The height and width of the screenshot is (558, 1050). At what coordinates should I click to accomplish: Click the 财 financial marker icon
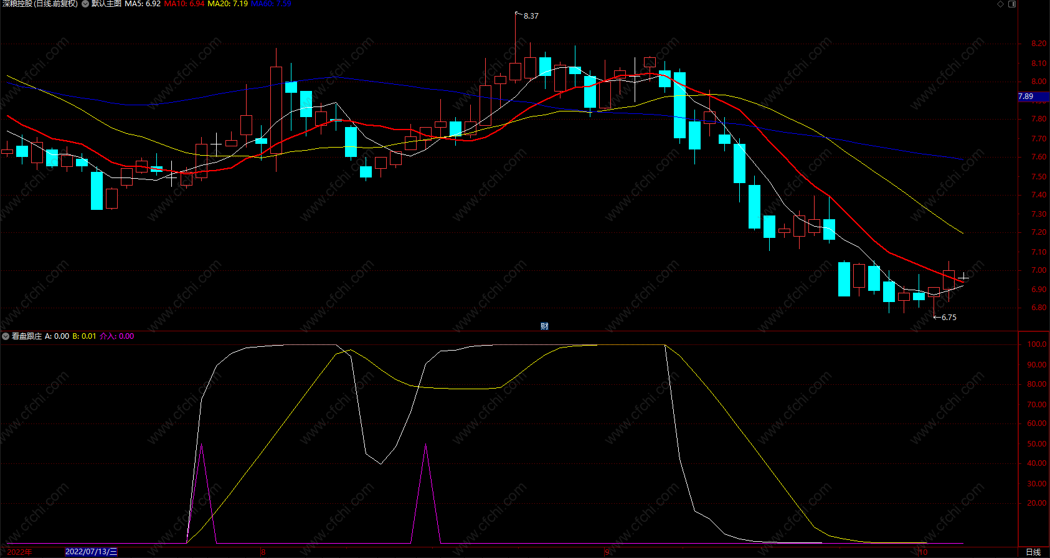click(544, 326)
